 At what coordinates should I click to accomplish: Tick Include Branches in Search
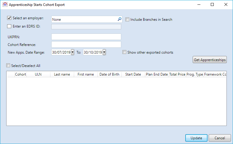click(x=127, y=20)
